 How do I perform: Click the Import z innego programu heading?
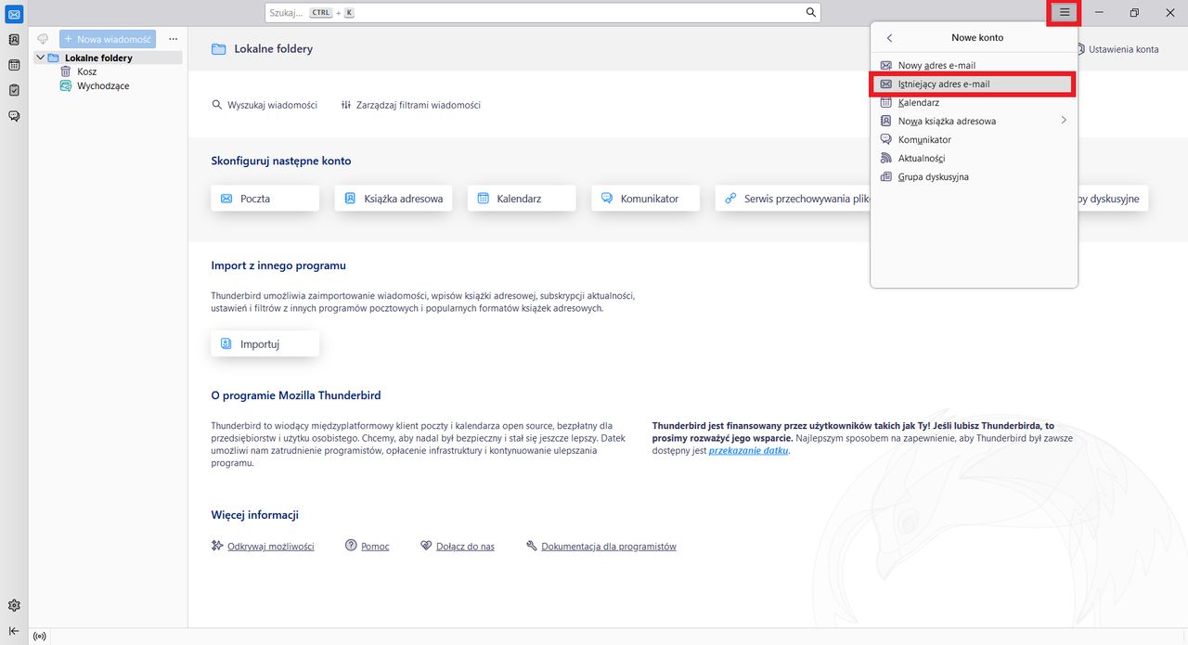pos(278,265)
